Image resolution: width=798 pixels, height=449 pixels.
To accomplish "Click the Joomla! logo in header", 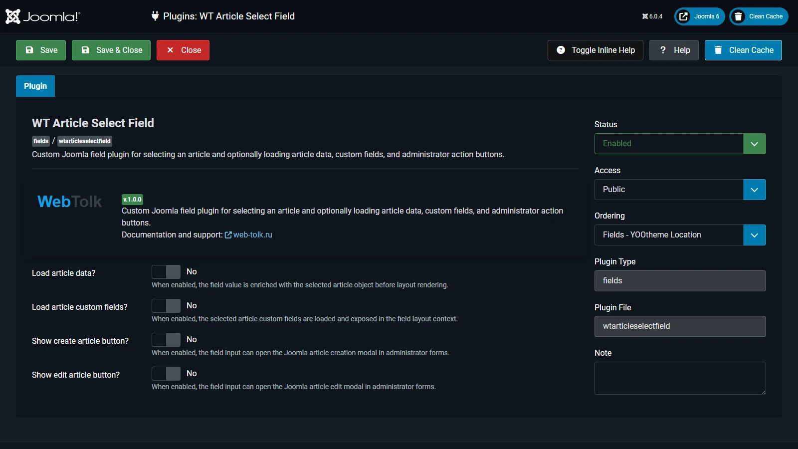I will tap(43, 16).
